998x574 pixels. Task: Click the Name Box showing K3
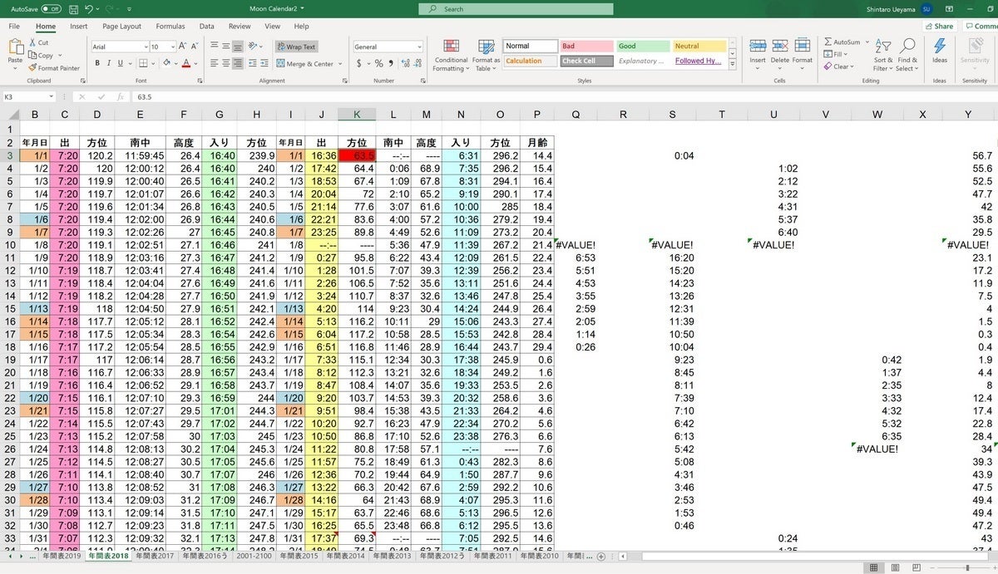click(x=33, y=97)
